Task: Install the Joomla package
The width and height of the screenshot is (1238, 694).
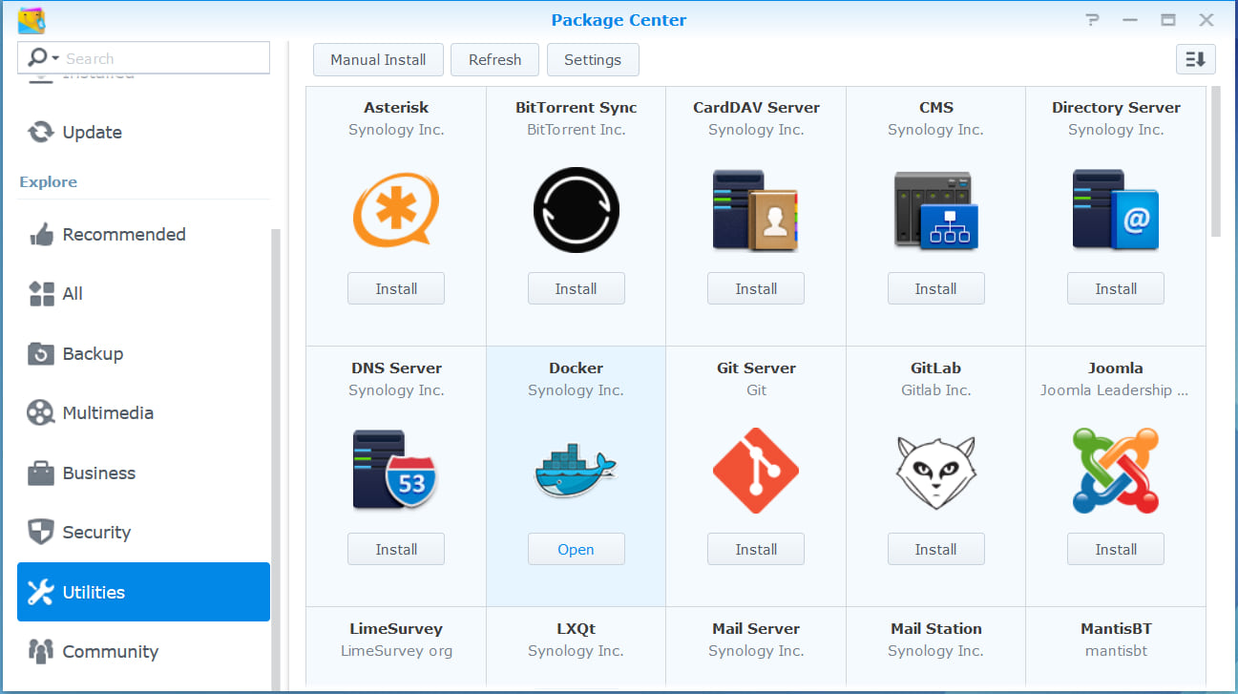Action: point(1116,549)
